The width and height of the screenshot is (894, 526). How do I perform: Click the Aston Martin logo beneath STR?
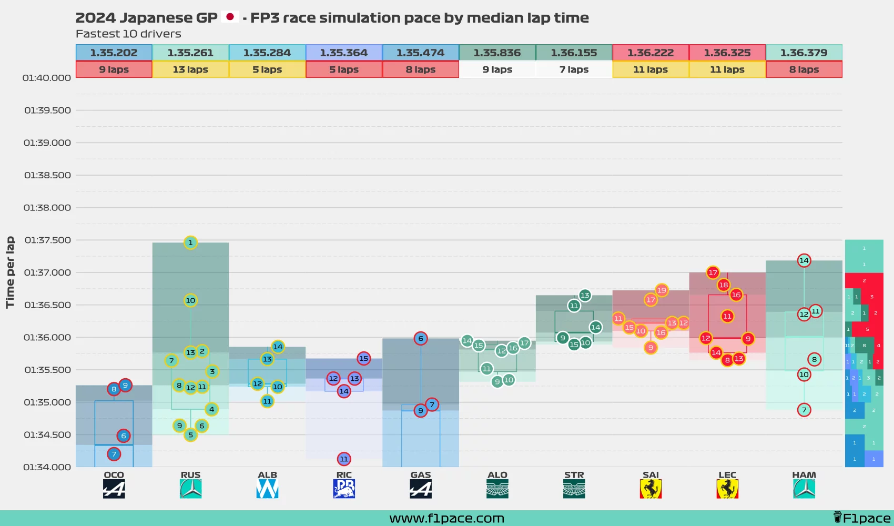[x=574, y=488]
